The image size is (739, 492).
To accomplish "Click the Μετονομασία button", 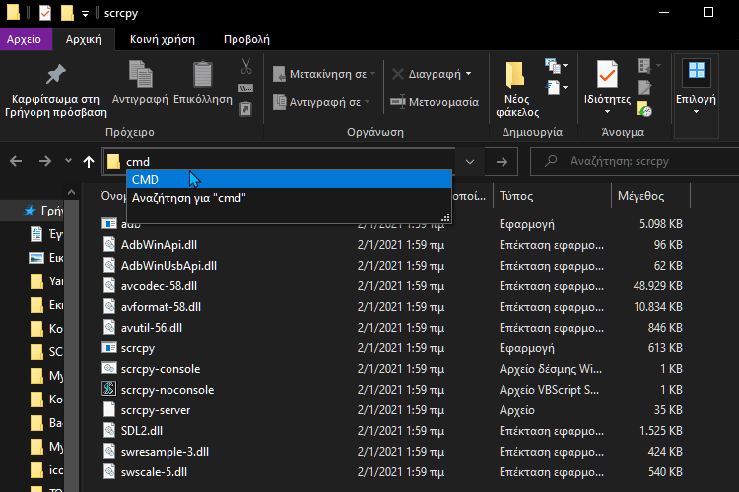I will coord(435,102).
